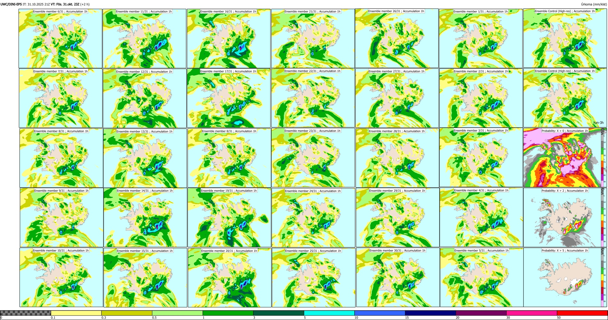Image resolution: width=608 pixels, height=320 pixels.
Task: Open the Ensemble member 1/31 map
Action: 481,38
